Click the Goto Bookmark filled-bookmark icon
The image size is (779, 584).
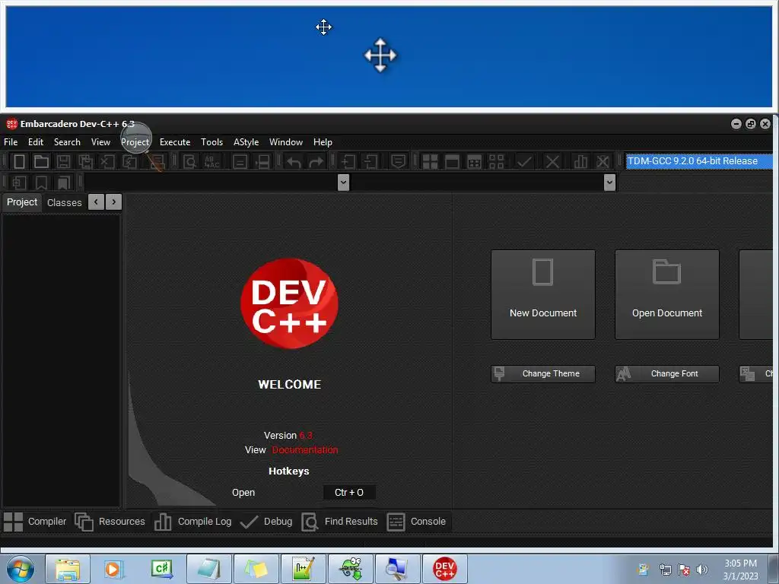63,182
